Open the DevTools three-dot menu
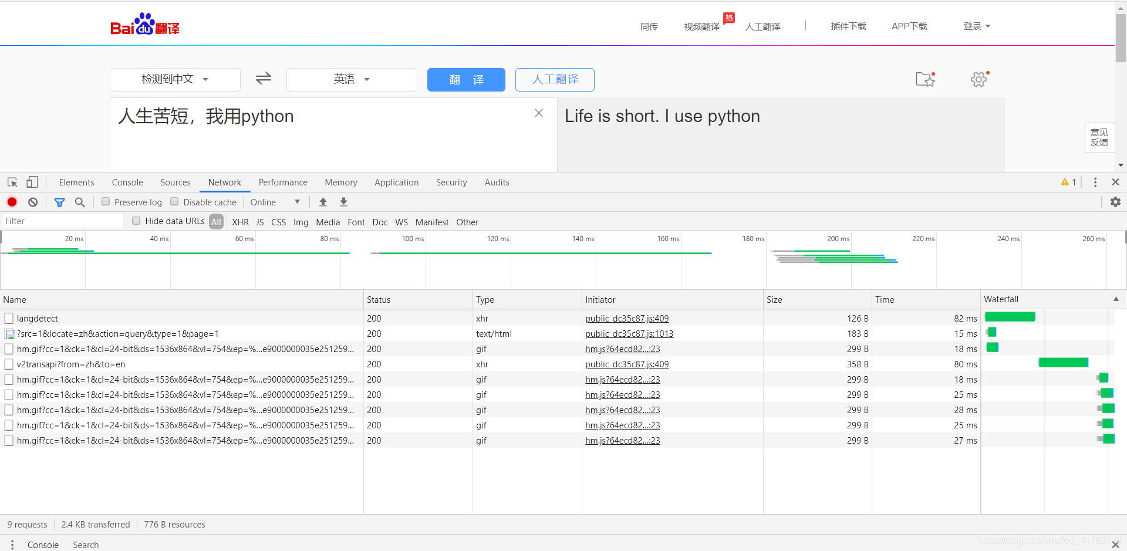Image resolution: width=1127 pixels, height=551 pixels. pyautogui.click(x=1095, y=182)
